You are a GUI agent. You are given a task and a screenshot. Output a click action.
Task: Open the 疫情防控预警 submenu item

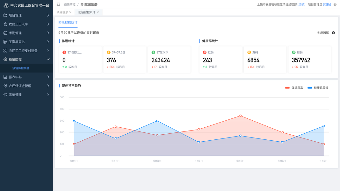point(26,68)
